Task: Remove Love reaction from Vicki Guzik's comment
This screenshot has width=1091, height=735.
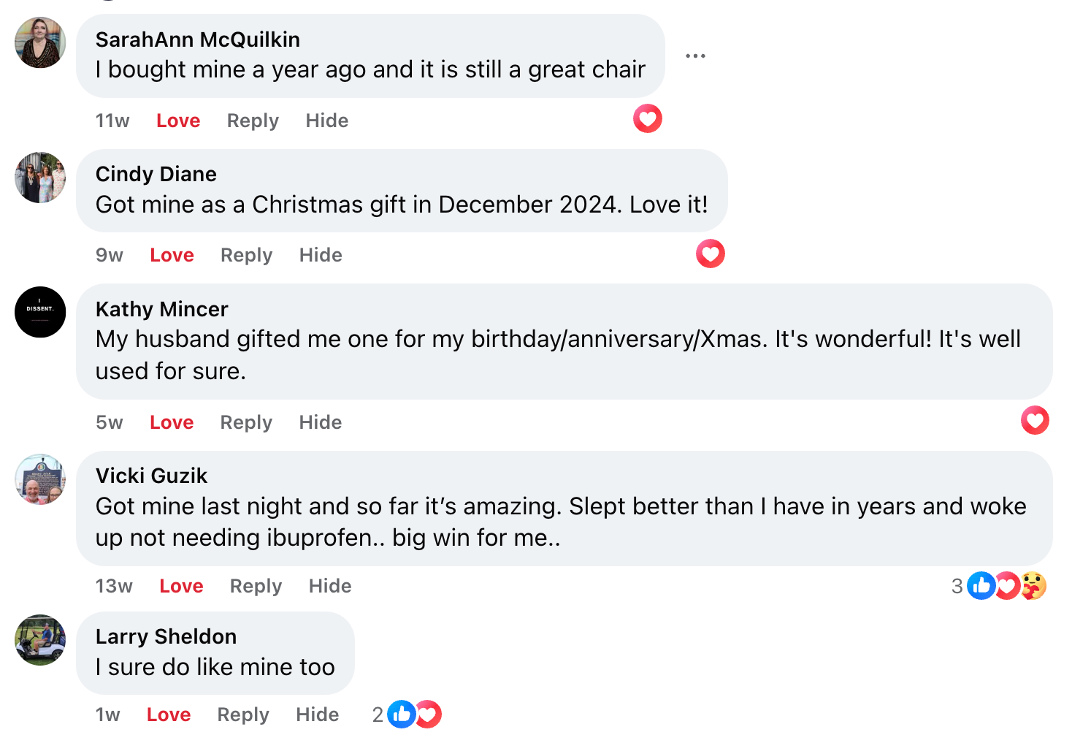Action: (x=181, y=586)
